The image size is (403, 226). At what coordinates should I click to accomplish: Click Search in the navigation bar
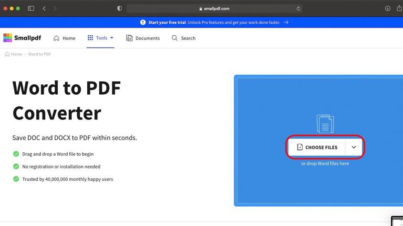[x=184, y=38]
